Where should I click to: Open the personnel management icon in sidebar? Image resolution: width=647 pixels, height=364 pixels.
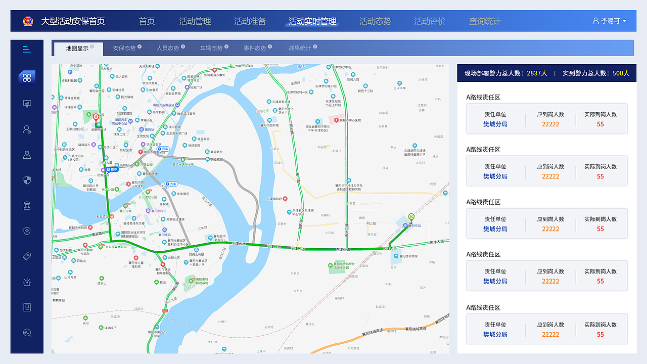pyautogui.click(x=26, y=129)
